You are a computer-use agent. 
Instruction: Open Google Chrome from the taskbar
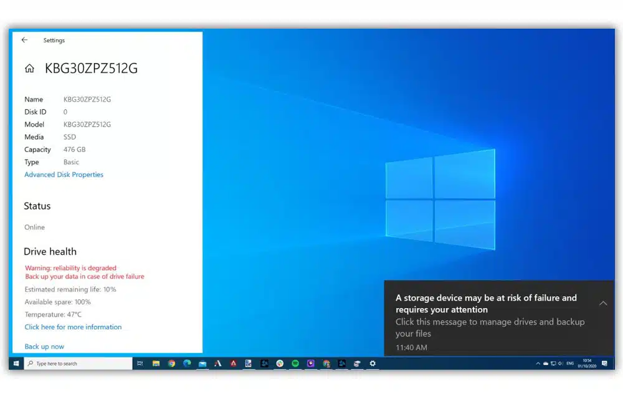[171, 363]
